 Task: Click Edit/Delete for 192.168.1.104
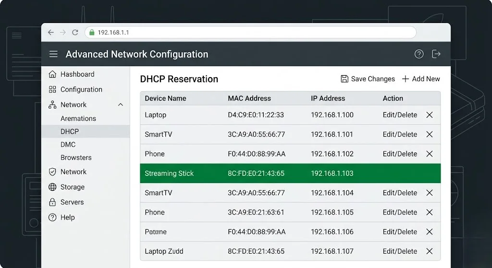pos(400,193)
